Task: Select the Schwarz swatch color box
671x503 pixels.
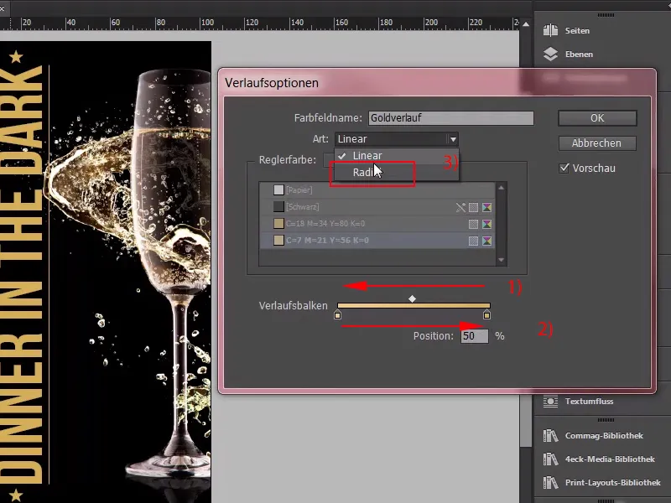Action: (278, 207)
